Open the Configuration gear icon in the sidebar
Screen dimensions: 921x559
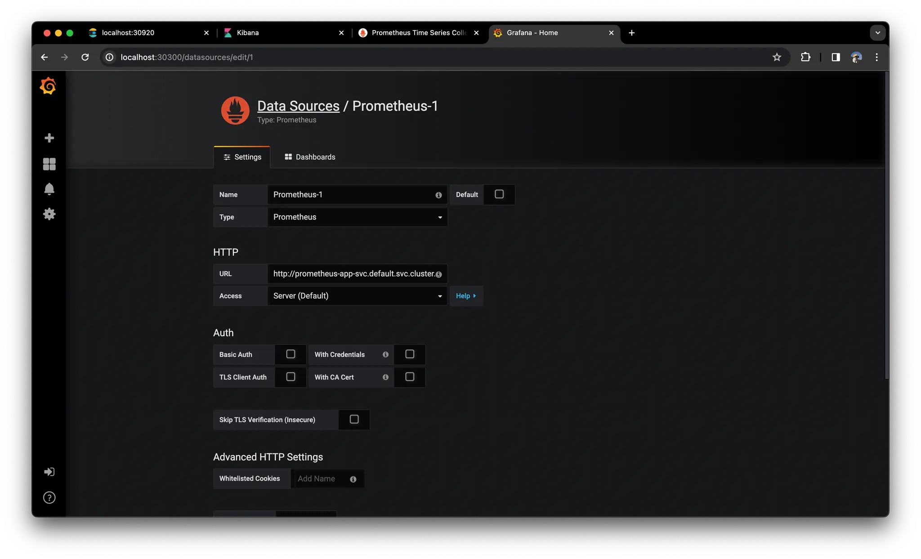(49, 214)
